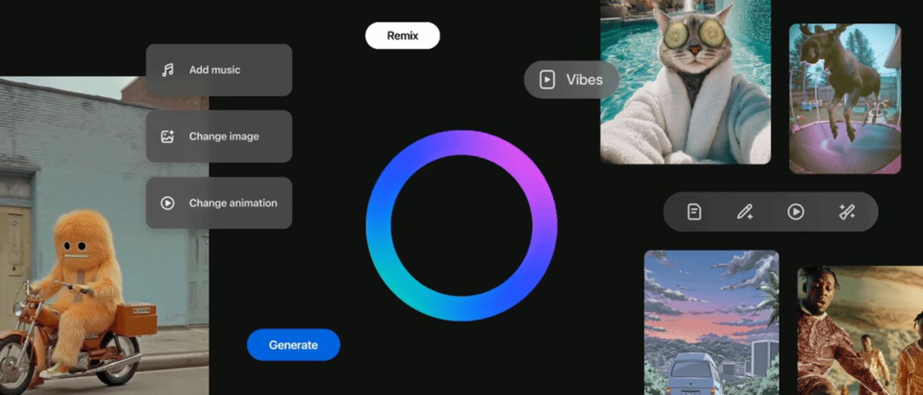This screenshot has width=923, height=395.
Task: Click the white Remix button
Action: click(x=403, y=36)
